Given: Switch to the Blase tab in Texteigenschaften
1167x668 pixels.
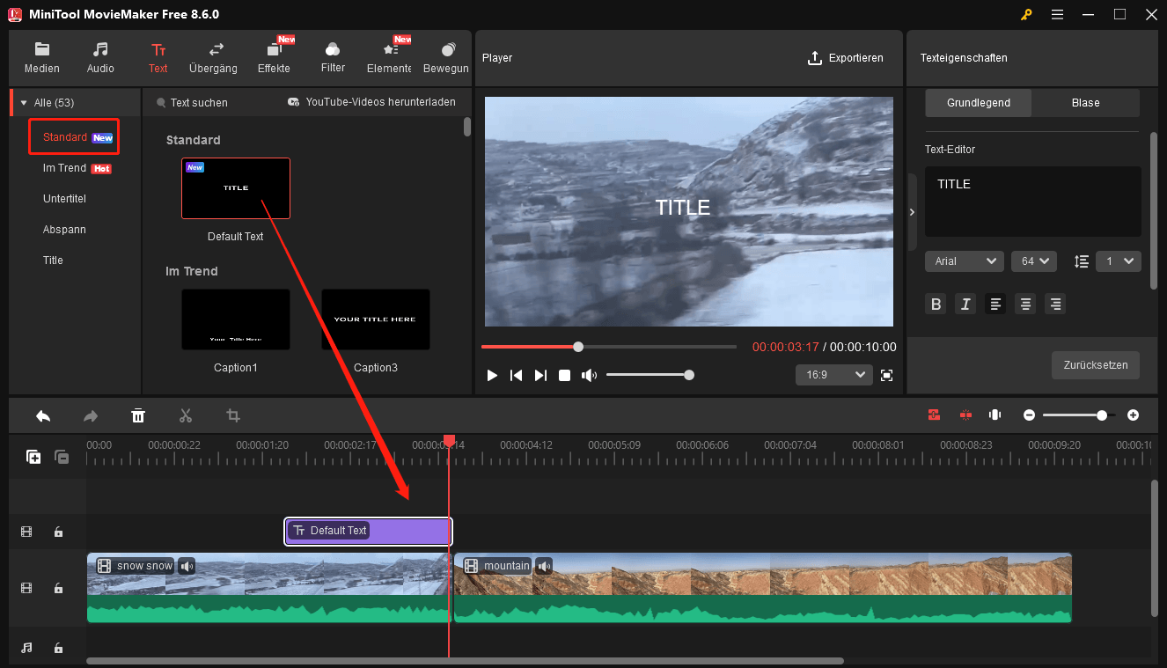Looking at the screenshot, I should pos(1085,102).
